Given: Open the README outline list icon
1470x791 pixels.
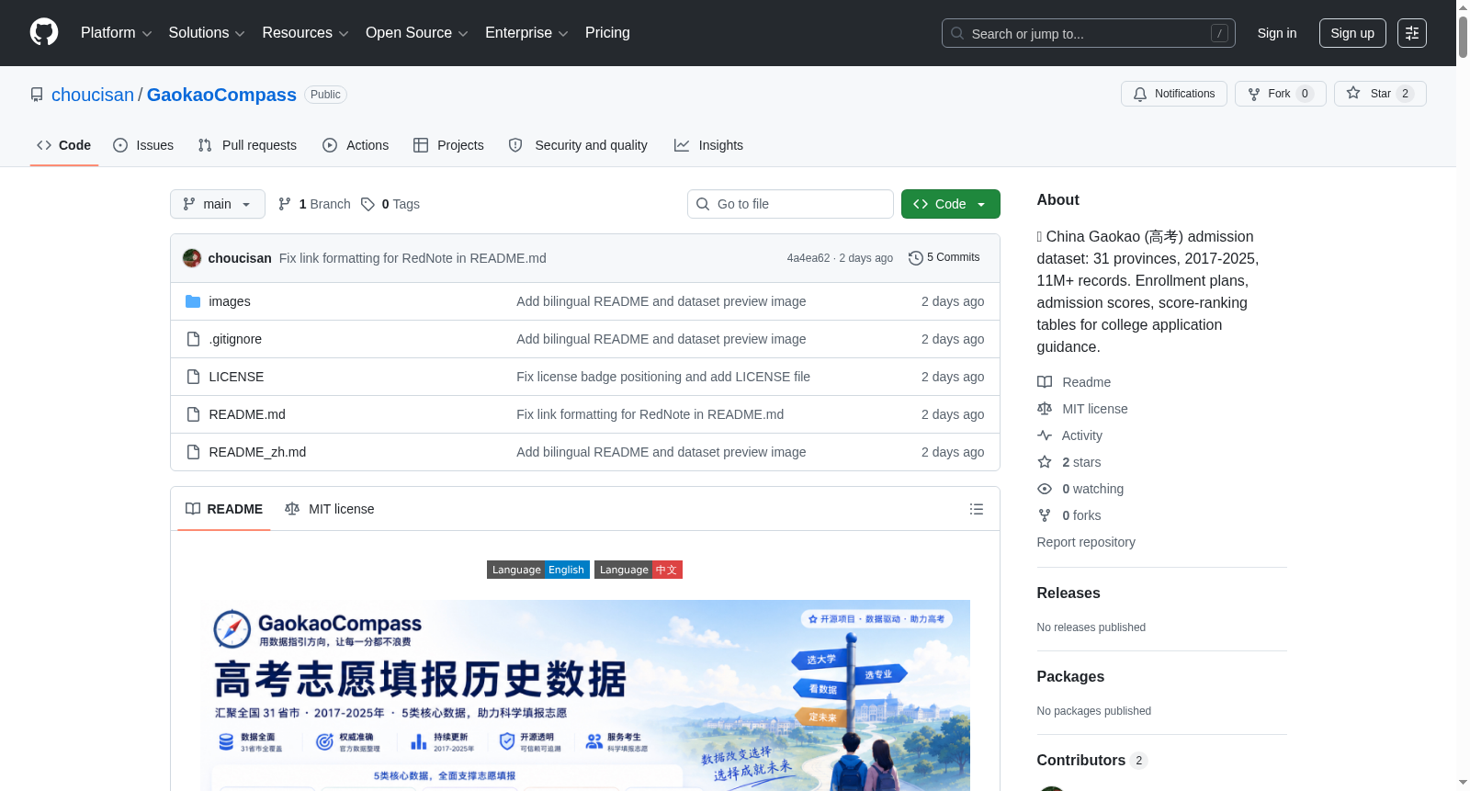Looking at the screenshot, I should [x=977, y=509].
